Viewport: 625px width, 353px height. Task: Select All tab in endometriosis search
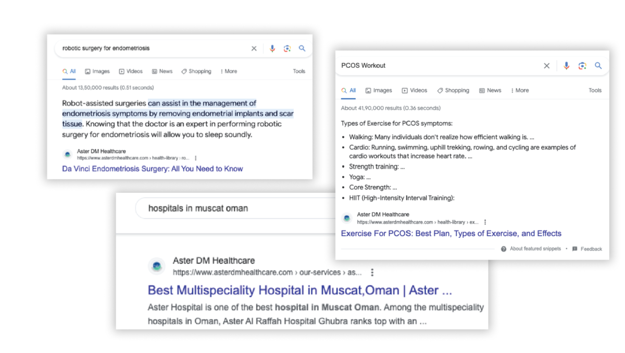(x=69, y=71)
